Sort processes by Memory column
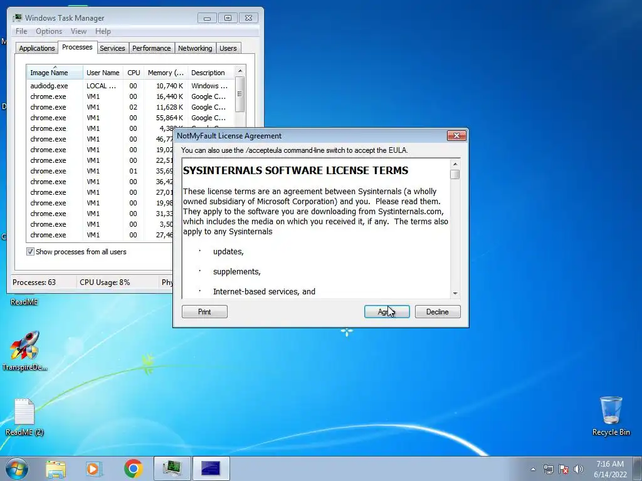 [x=166, y=73]
